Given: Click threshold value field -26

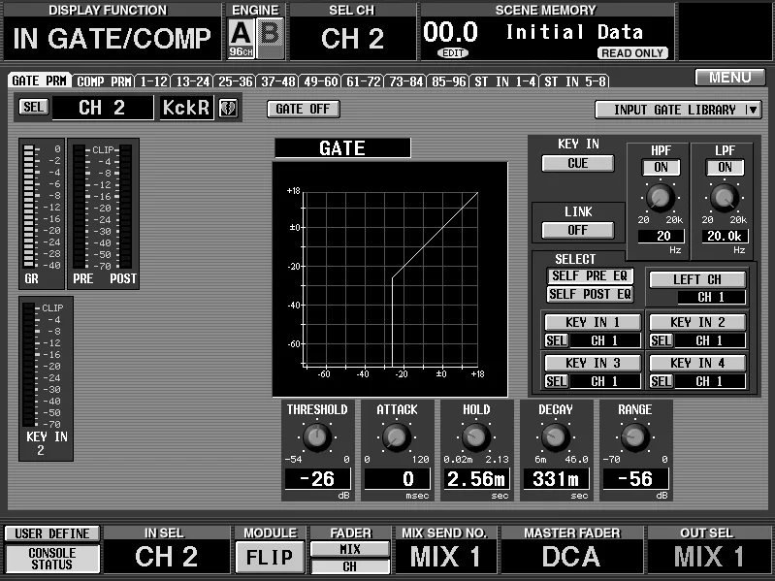Looking at the screenshot, I should (318, 479).
